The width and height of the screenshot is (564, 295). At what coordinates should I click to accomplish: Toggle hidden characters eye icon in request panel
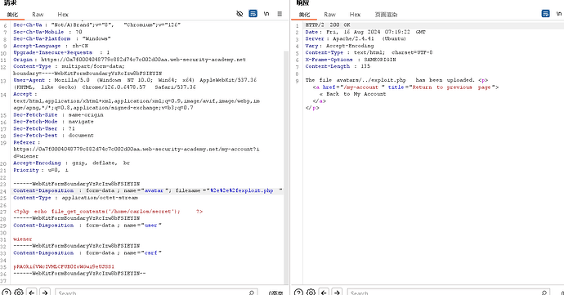point(239,14)
